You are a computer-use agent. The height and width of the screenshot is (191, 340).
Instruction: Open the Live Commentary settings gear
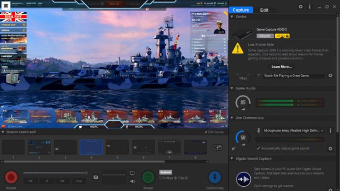click(330, 149)
